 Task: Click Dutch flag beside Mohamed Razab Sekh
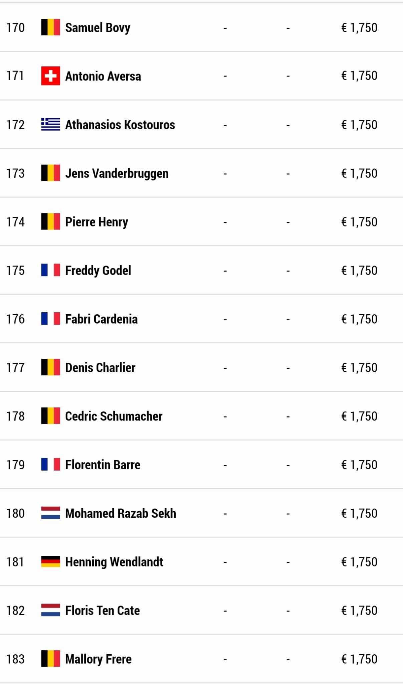pos(51,513)
